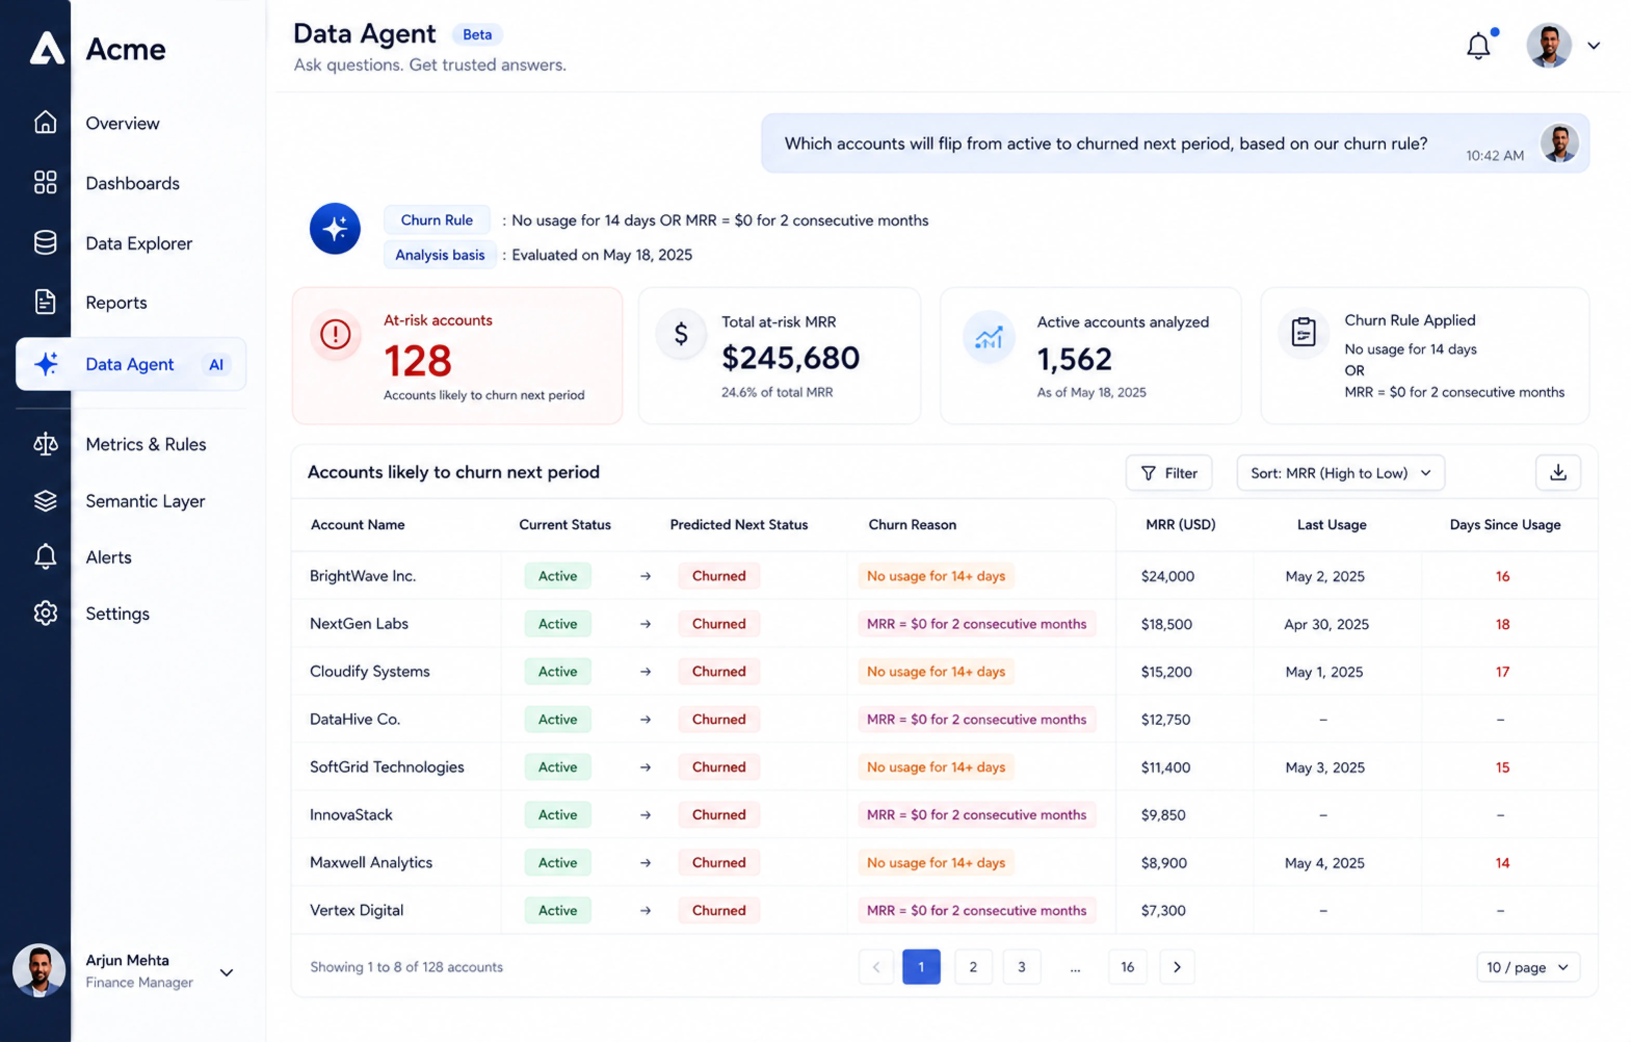Go to Dashboards in the sidebar

[x=133, y=183]
